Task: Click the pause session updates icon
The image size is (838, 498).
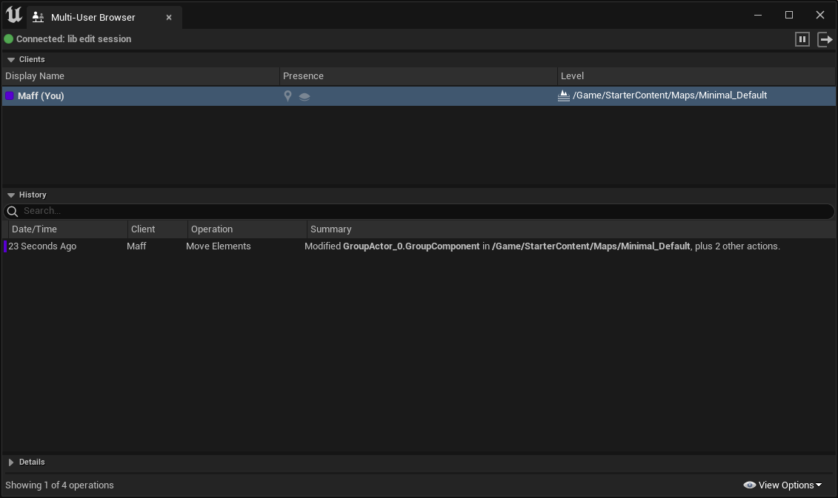Action: click(802, 39)
